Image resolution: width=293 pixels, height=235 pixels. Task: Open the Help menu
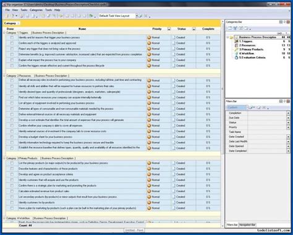(57, 10)
